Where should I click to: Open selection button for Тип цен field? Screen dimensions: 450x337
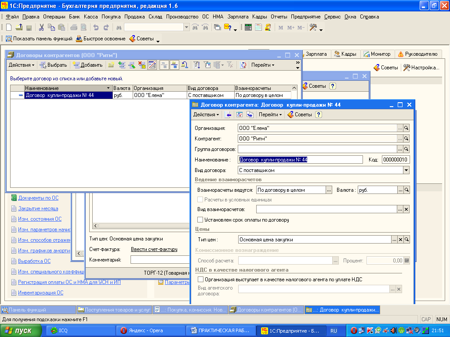[x=394, y=240]
